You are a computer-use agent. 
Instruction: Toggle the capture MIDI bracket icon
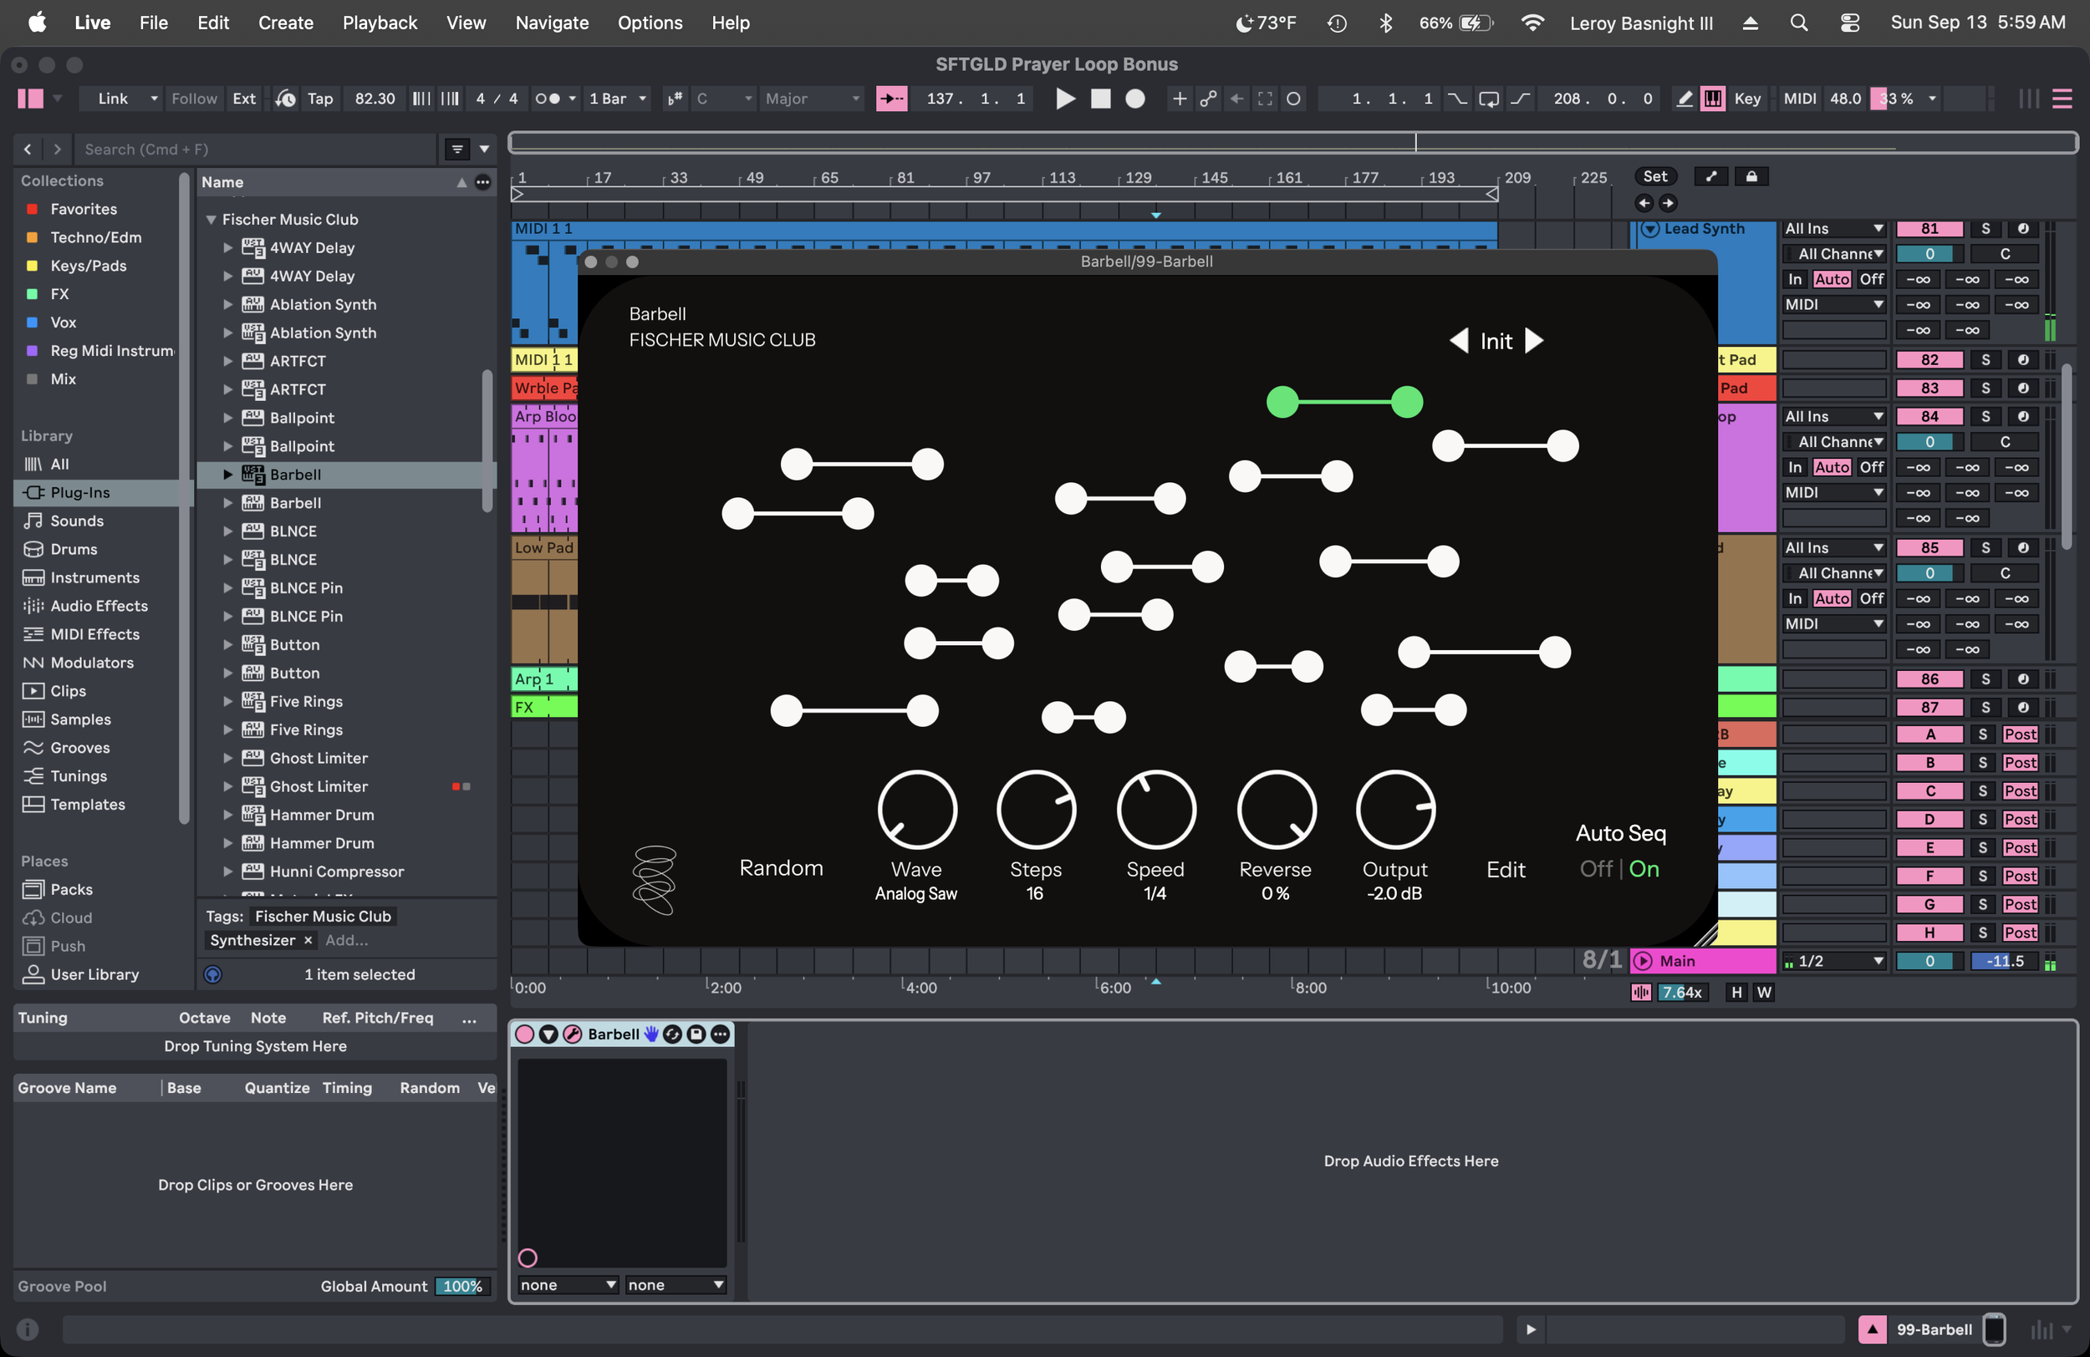[x=1265, y=99]
